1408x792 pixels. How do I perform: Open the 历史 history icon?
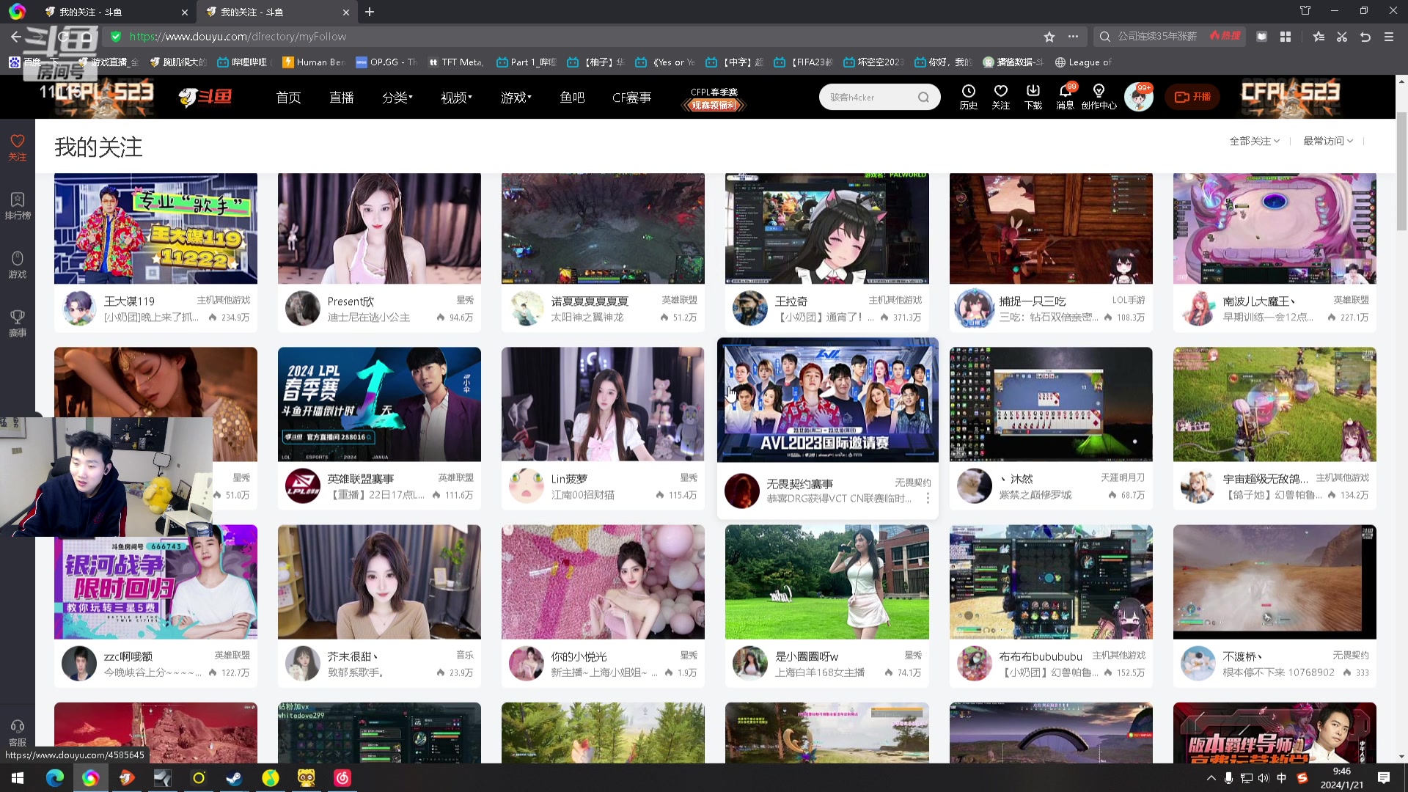coord(969,97)
